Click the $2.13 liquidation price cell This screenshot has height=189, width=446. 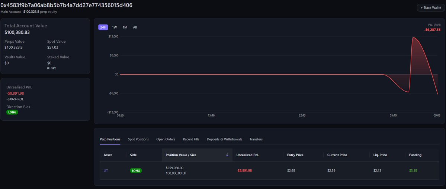point(377,170)
